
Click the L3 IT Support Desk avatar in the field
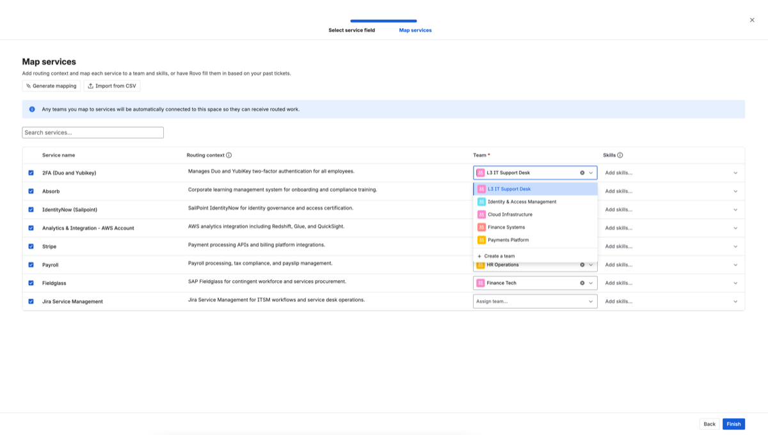click(481, 173)
